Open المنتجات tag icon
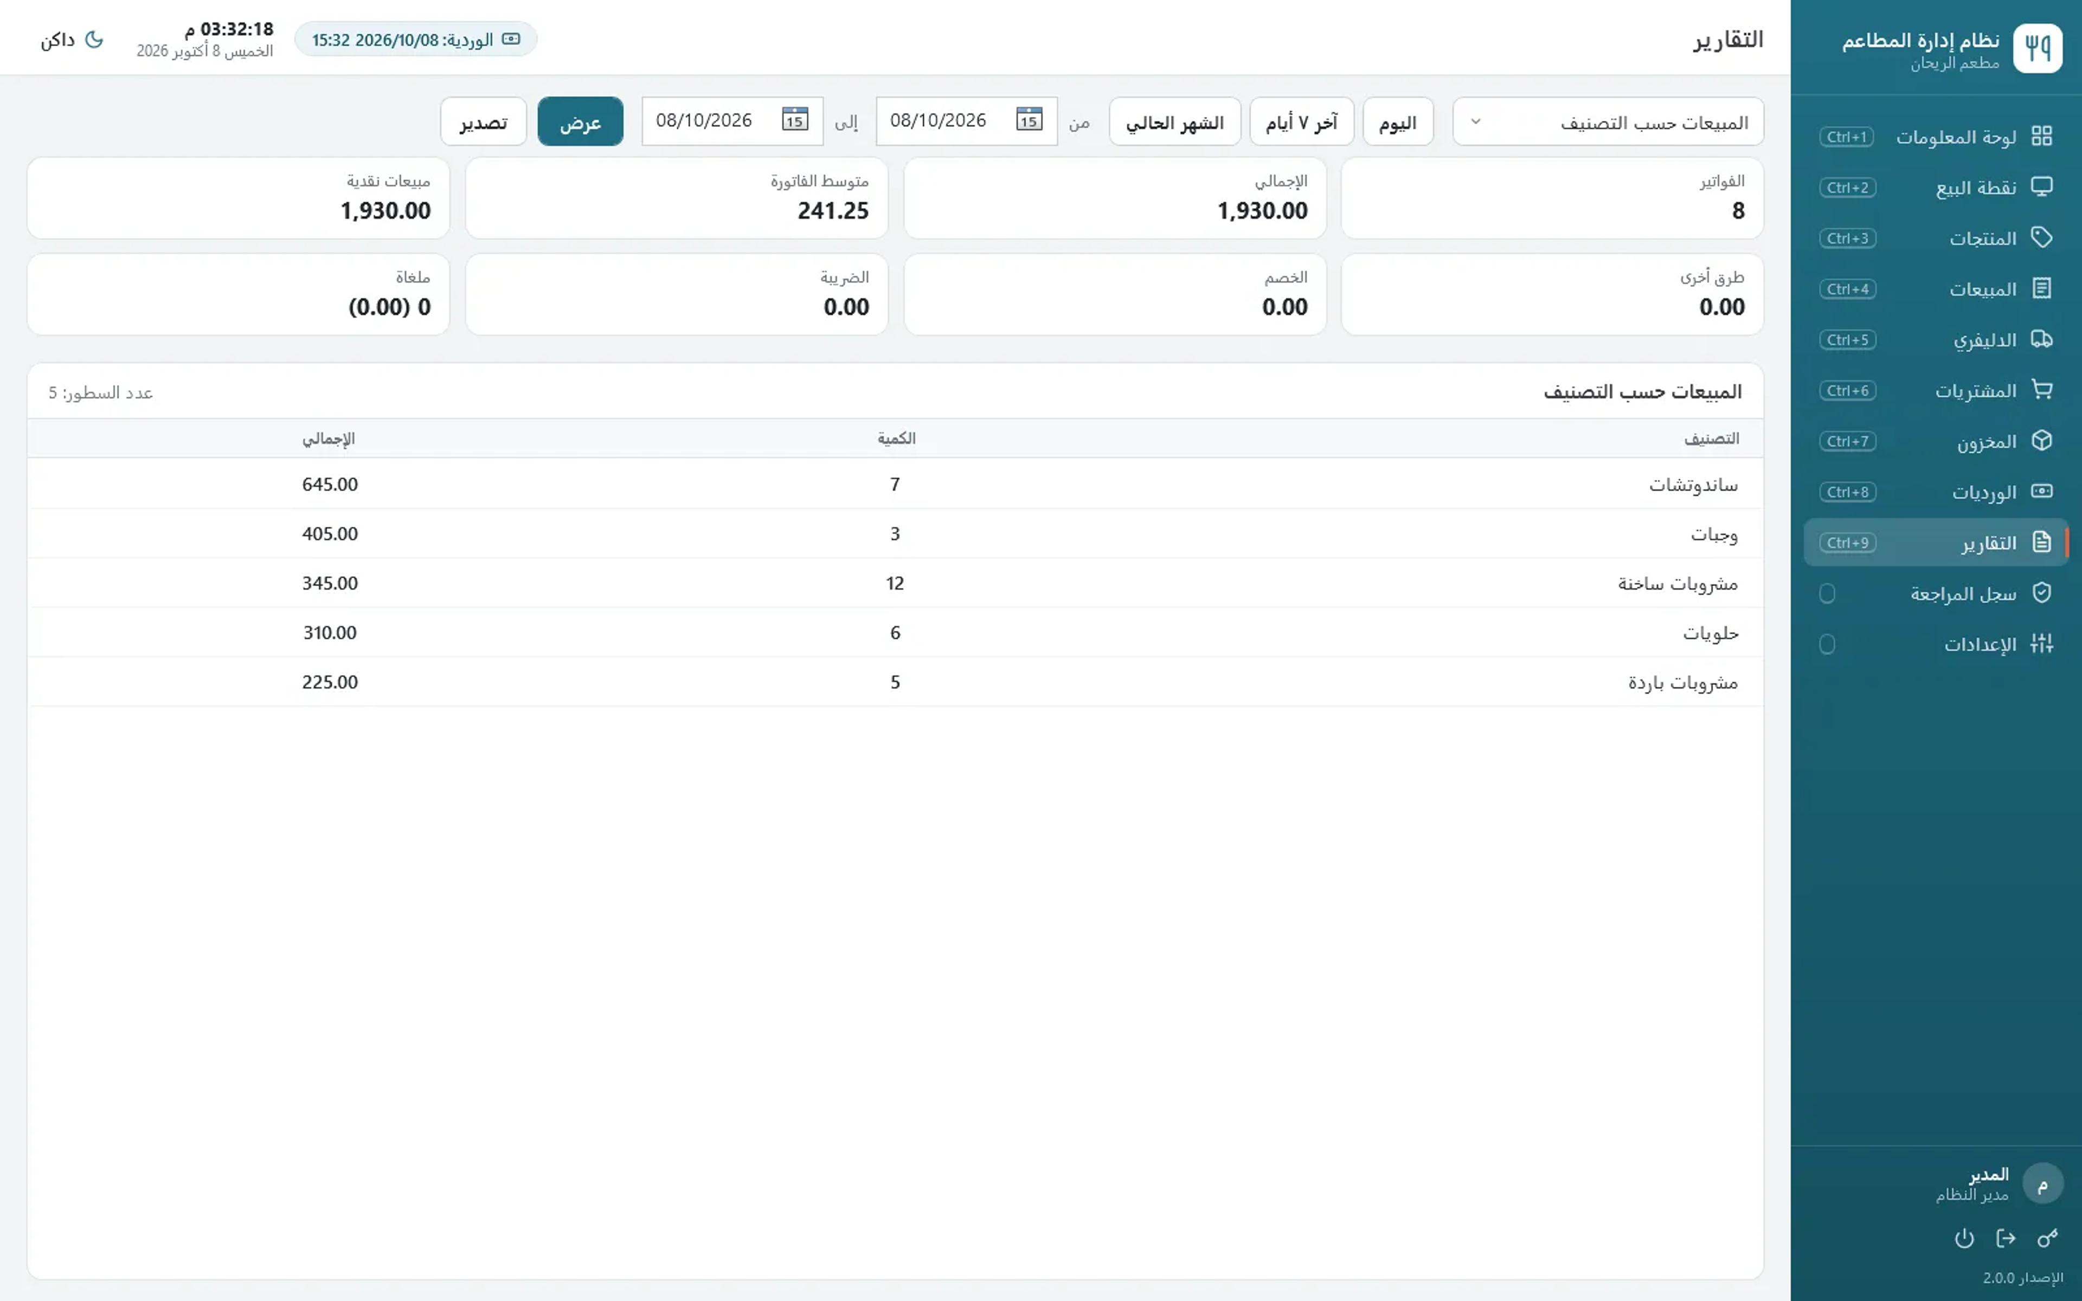 point(2041,237)
